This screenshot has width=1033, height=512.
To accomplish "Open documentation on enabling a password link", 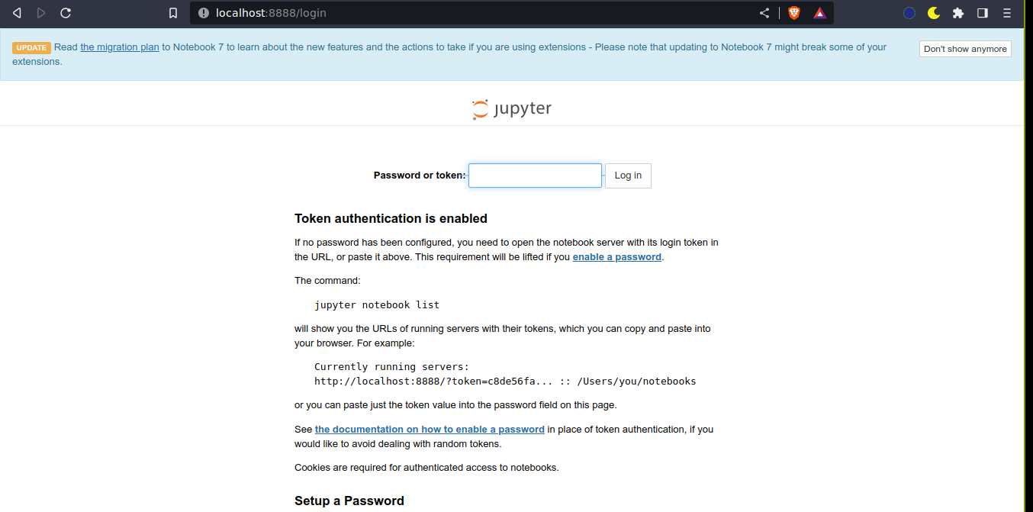I will 430,430.
